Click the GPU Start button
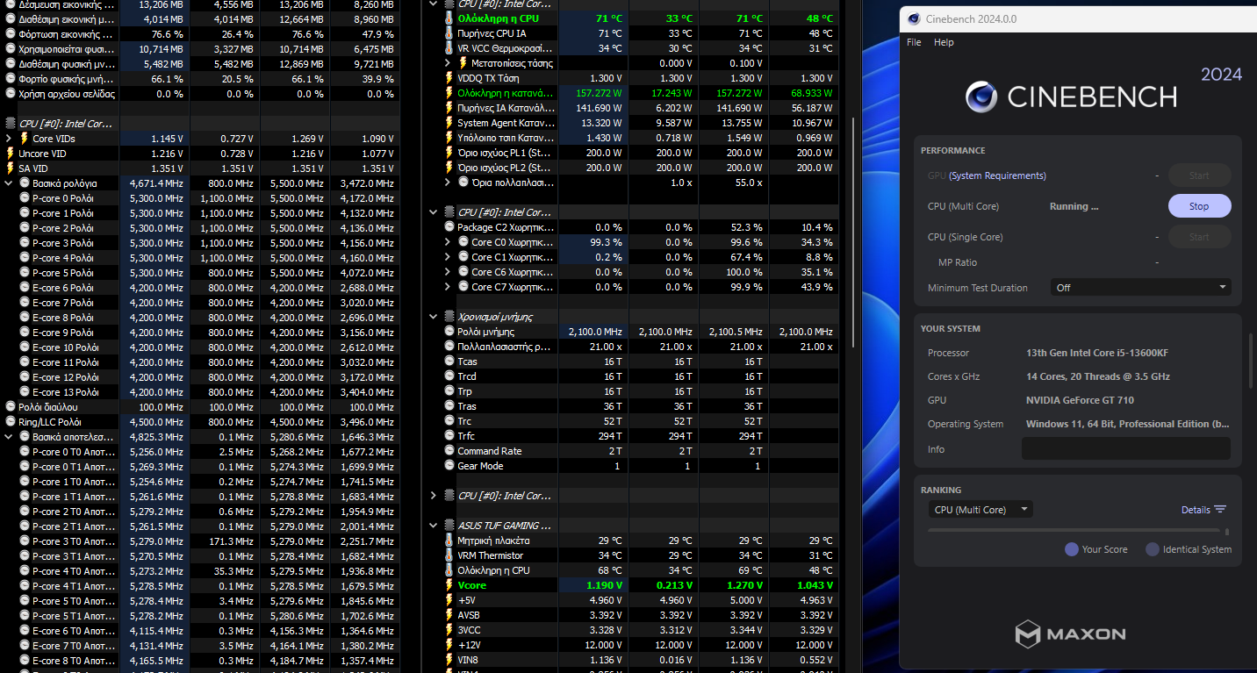 coord(1199,175)
